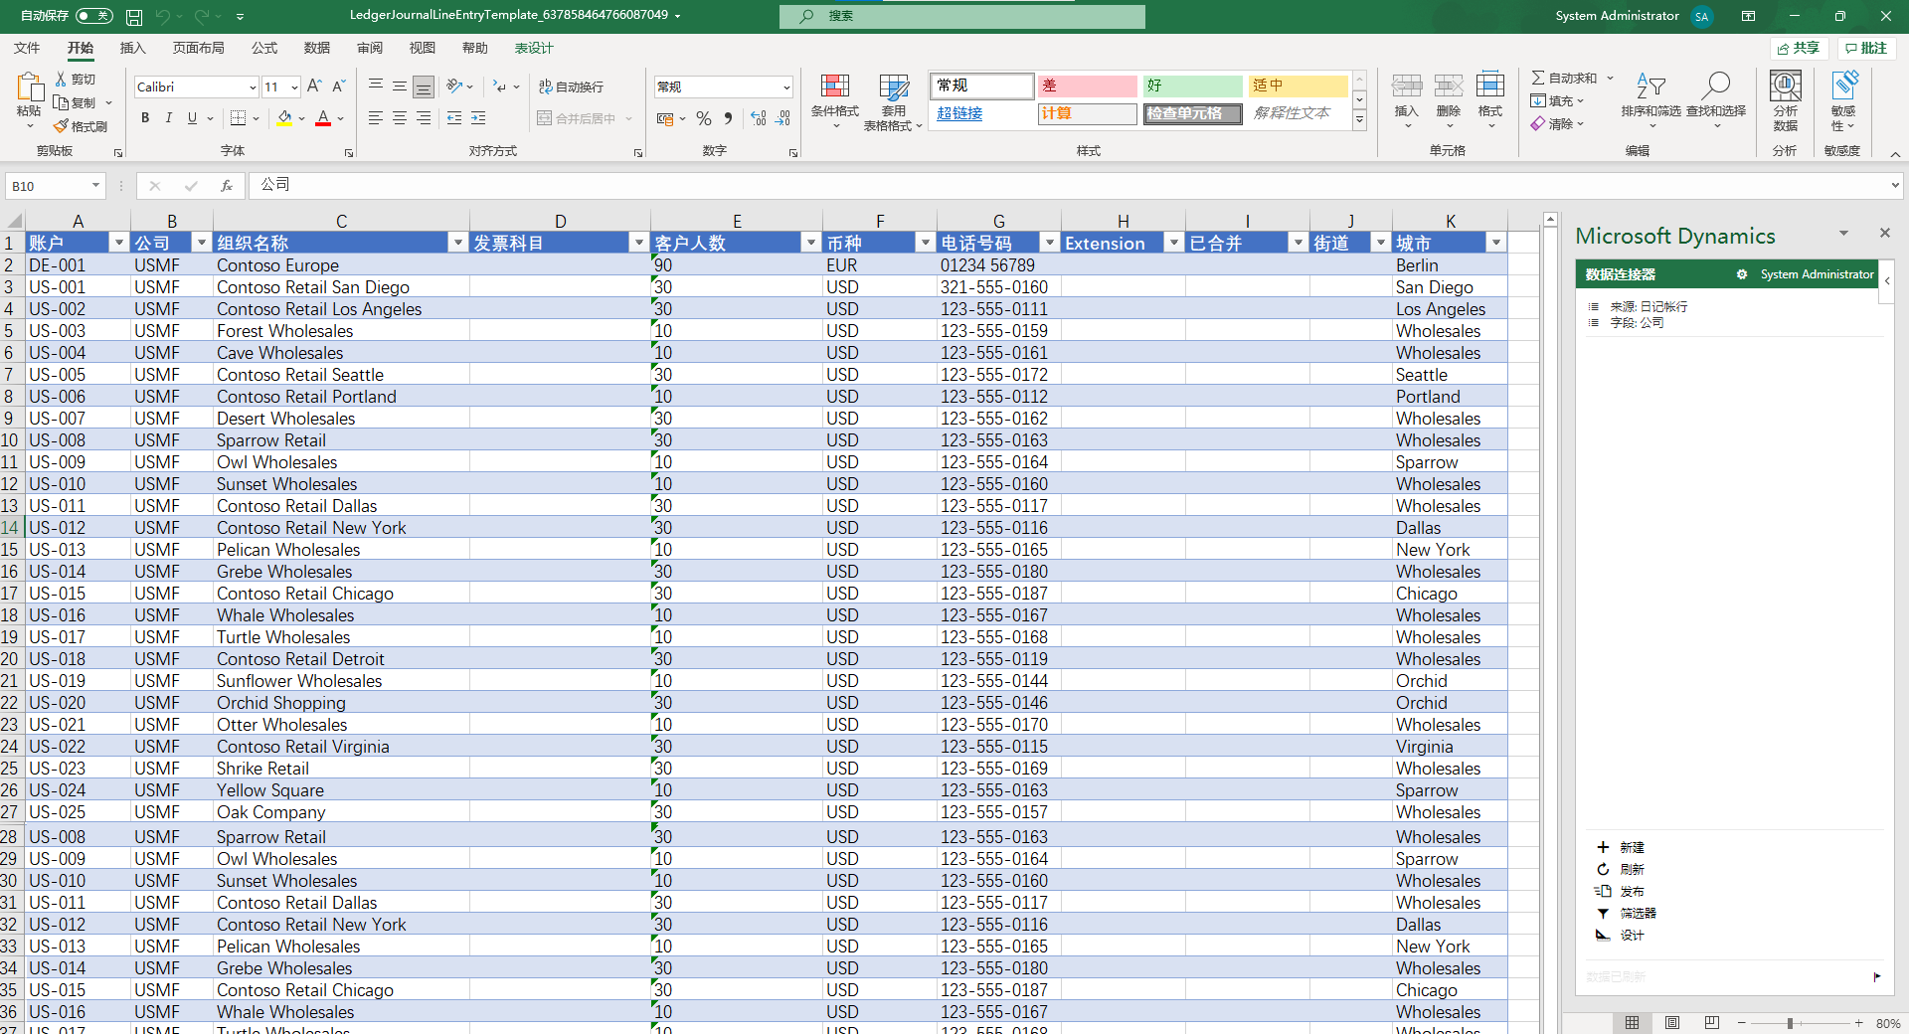
Task: Open filter dropdown for 城市 column
Action: [1496, 244]
